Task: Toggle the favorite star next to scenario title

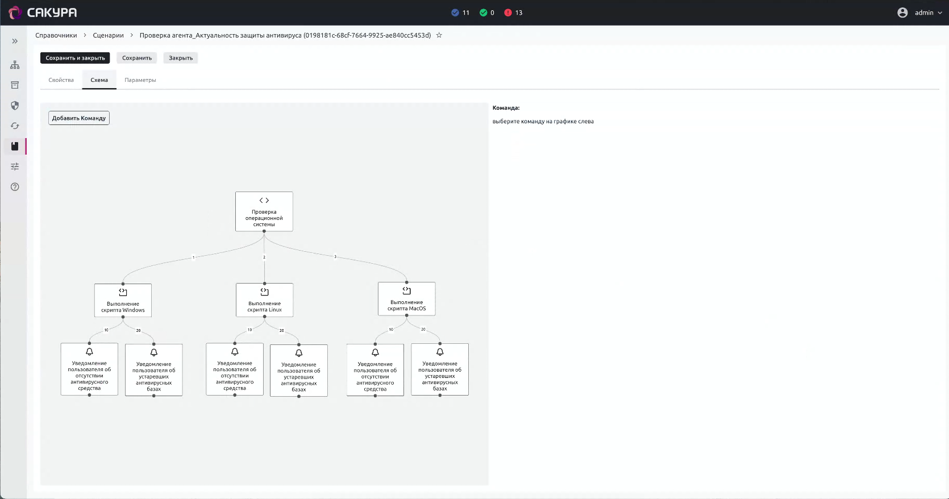Action: tap(439, 35)
